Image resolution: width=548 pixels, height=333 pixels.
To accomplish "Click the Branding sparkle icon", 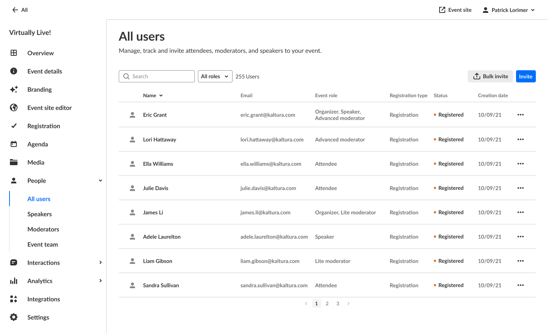I will (14, 90).
